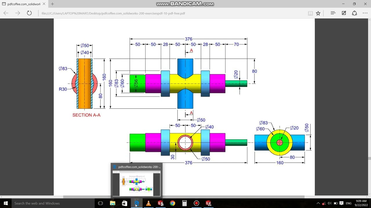Launch VLC media player from taskbar
Screen dimensions: 371x208
(148, 203)
